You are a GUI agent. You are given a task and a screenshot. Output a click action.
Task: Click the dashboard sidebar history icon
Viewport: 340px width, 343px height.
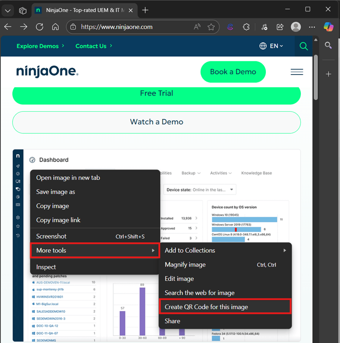[x=18, y=235]
